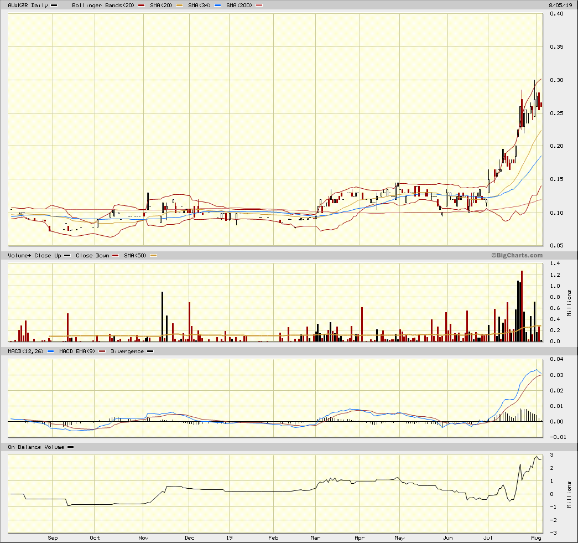Click the tall red volume bar in early April
Viewport: 578px width, 543px height.
pyautogui.click(x=362, y=324)
